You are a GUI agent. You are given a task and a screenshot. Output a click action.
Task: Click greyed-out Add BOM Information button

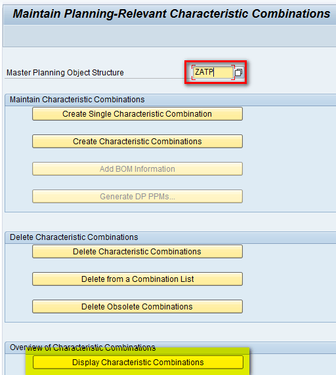tap(137, 169)
